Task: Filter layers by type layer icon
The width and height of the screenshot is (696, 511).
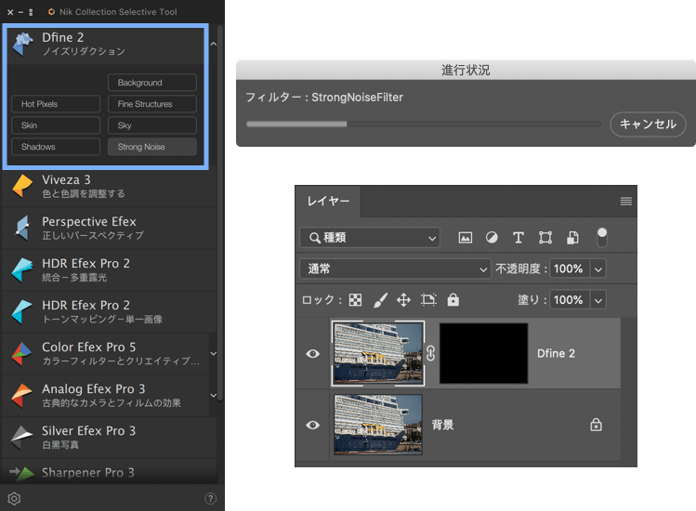Action: (518, 238)
